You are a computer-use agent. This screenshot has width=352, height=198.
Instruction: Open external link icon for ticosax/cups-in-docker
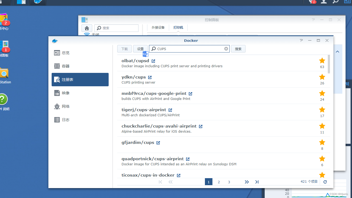coord(179,175)
